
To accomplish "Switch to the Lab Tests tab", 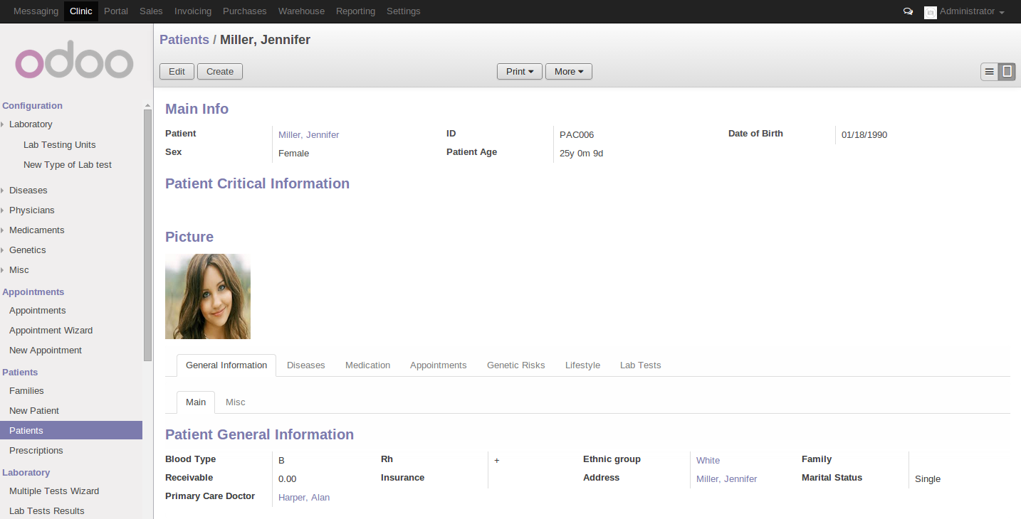I will click(641, 365).
